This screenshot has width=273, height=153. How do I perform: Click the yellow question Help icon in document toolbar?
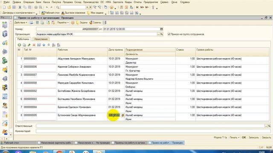point(73,23)
